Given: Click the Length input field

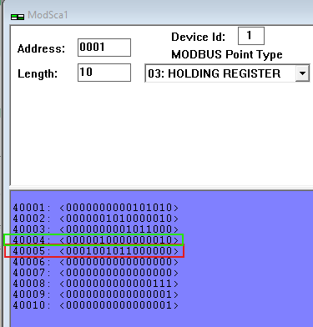Looking at the screenshot, I should tap(104, 73).
